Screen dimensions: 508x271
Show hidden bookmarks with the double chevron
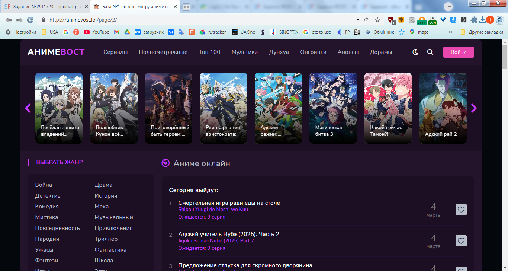pyautogui.click(x=451, y=32)
